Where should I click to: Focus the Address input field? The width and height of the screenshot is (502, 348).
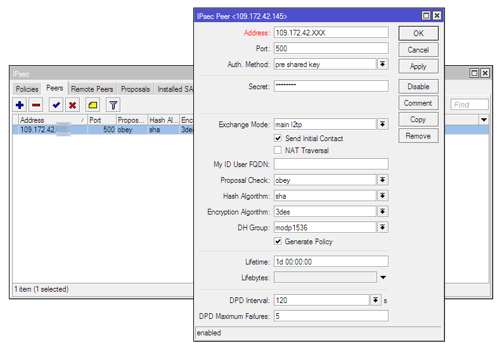[x=331, y=33]
